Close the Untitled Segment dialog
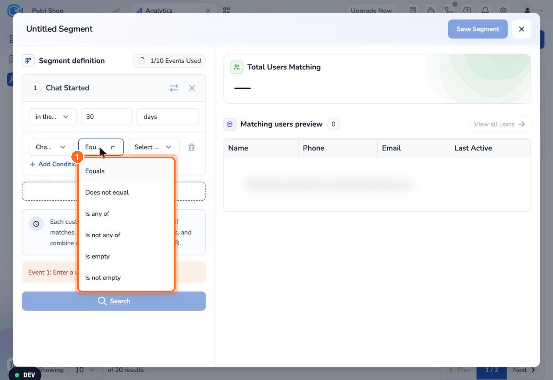The width and height of the screenshot is (553, 380). click(x=521, y=29)
